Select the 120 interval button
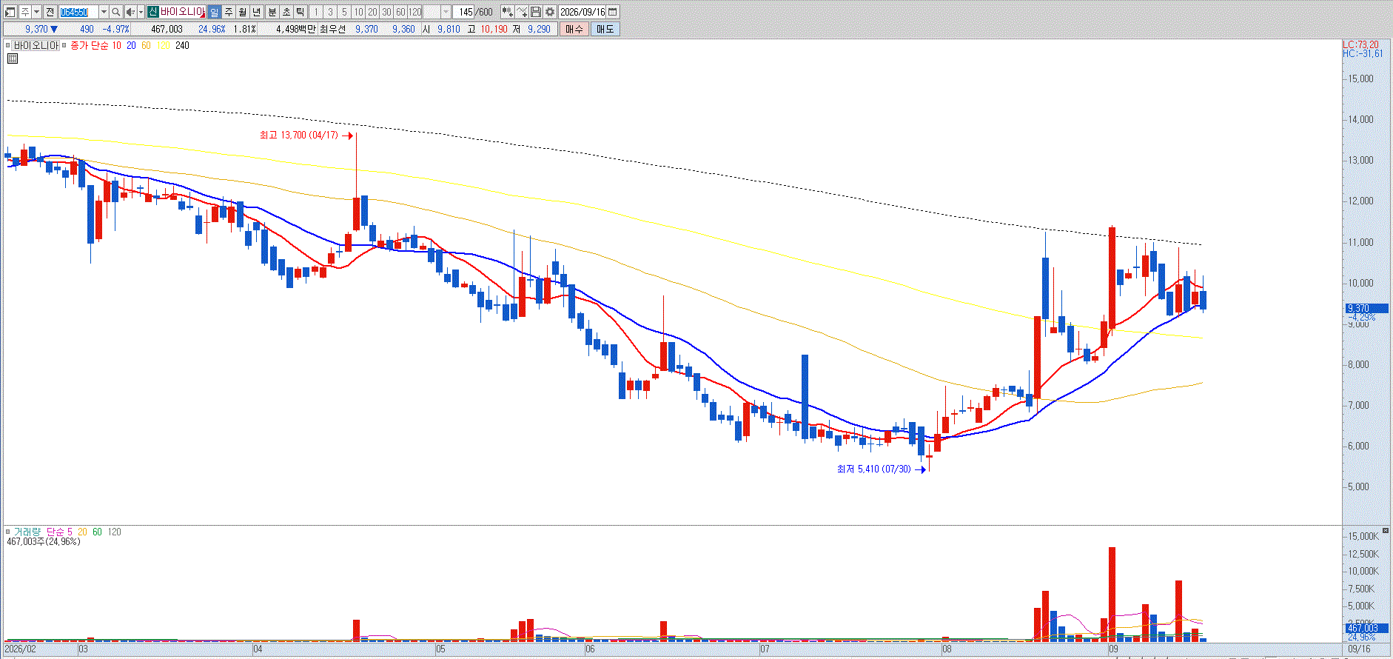1393x659 pixels. tap(415, 12)
